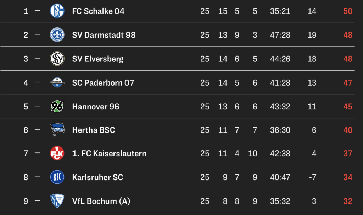Open the Hertha BSC team name link
This screenshot has width=363, height=215.
point(94,130)
